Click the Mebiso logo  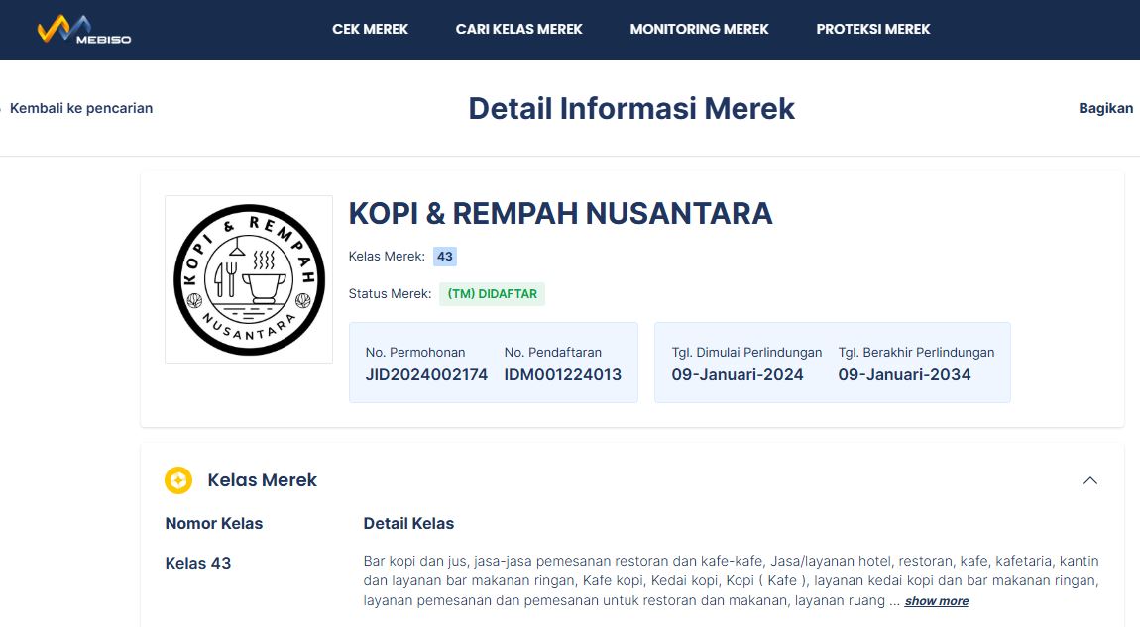[x=84, y=30]
